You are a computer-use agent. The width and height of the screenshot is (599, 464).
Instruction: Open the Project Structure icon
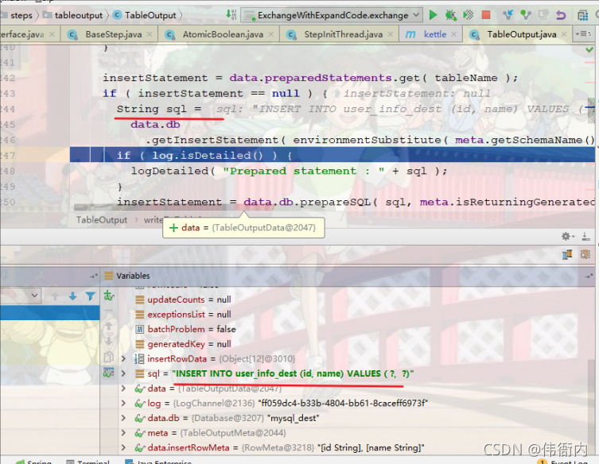(582, 15)
